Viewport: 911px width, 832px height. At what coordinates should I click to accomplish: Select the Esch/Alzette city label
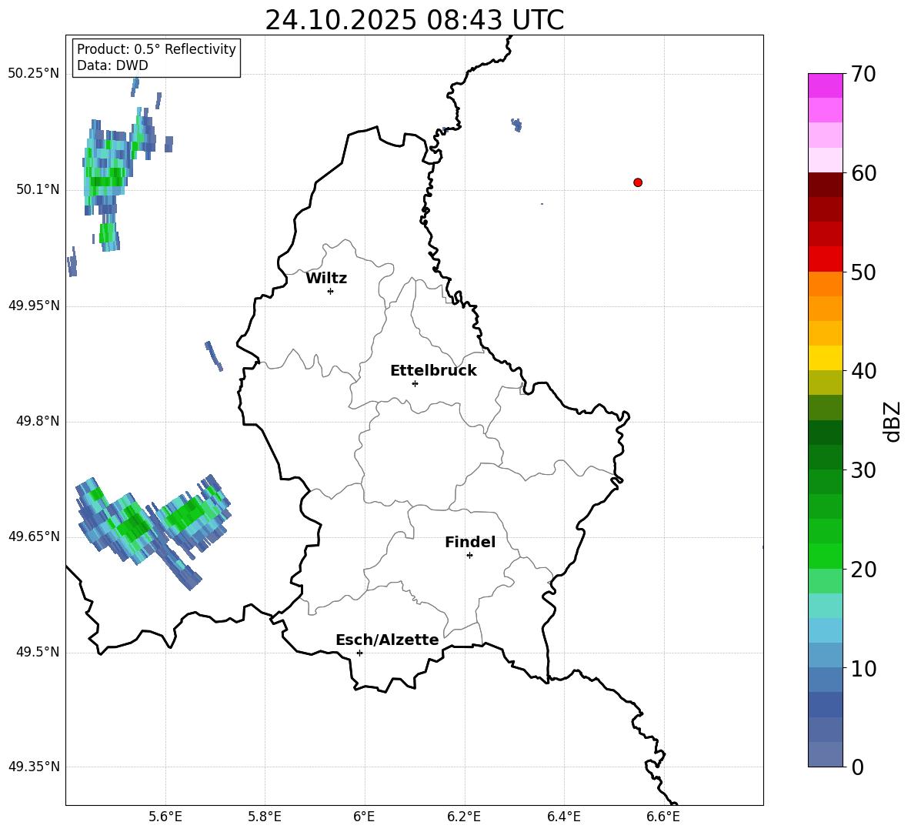tap(387, 640)
